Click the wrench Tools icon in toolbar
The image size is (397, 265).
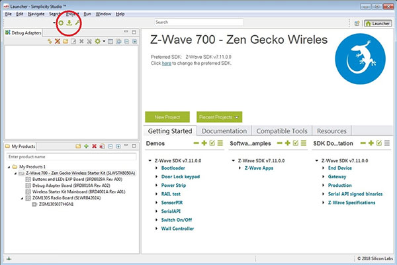coord(78,23)
